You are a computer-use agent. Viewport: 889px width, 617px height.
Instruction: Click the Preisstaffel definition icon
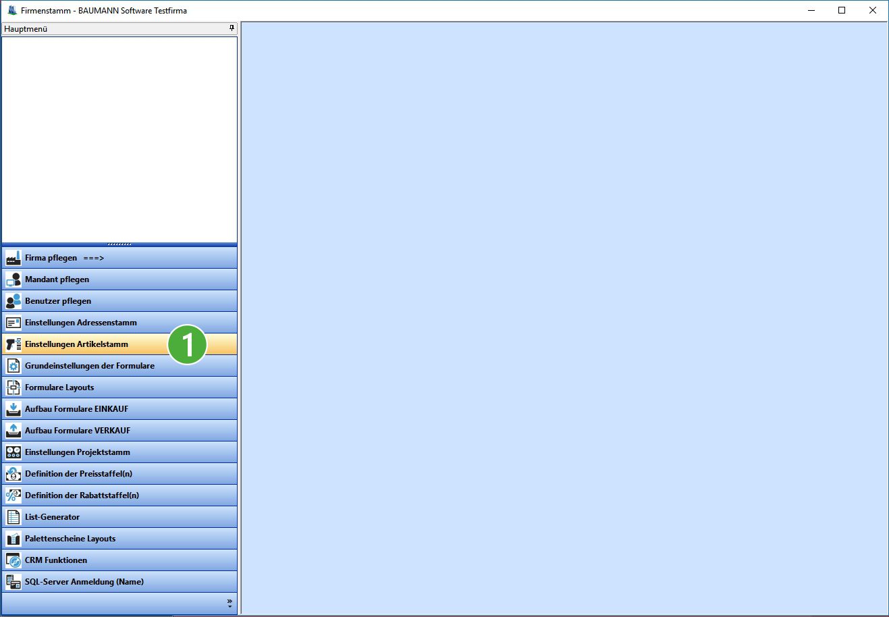[x=14, y=474]
